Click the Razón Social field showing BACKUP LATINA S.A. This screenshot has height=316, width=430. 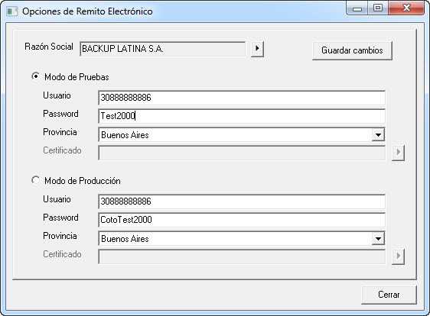point(163,49)
